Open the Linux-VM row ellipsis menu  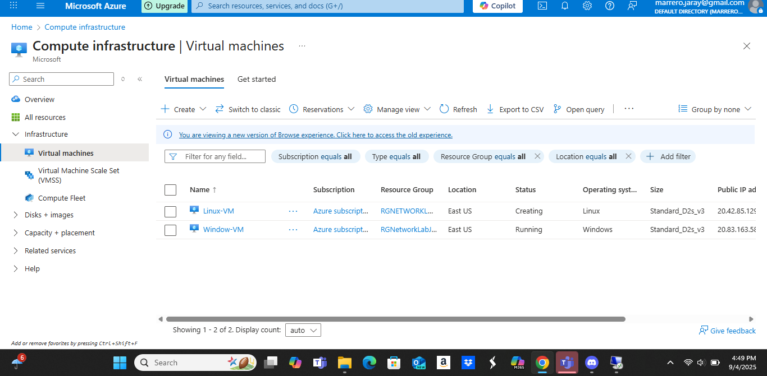coord(293,211)
